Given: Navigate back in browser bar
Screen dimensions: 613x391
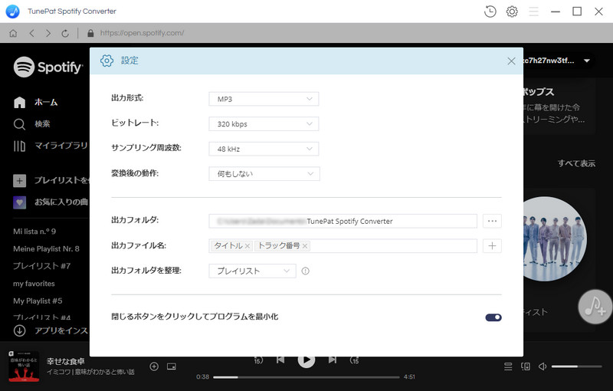Looking at the screenshot, I should click(31, 33).
